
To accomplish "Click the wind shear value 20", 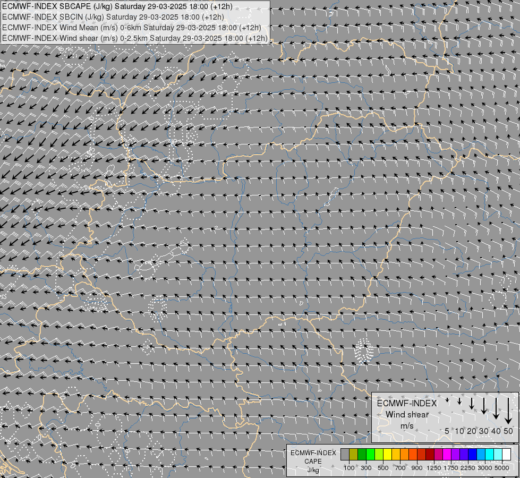I will tap(472, 431).
